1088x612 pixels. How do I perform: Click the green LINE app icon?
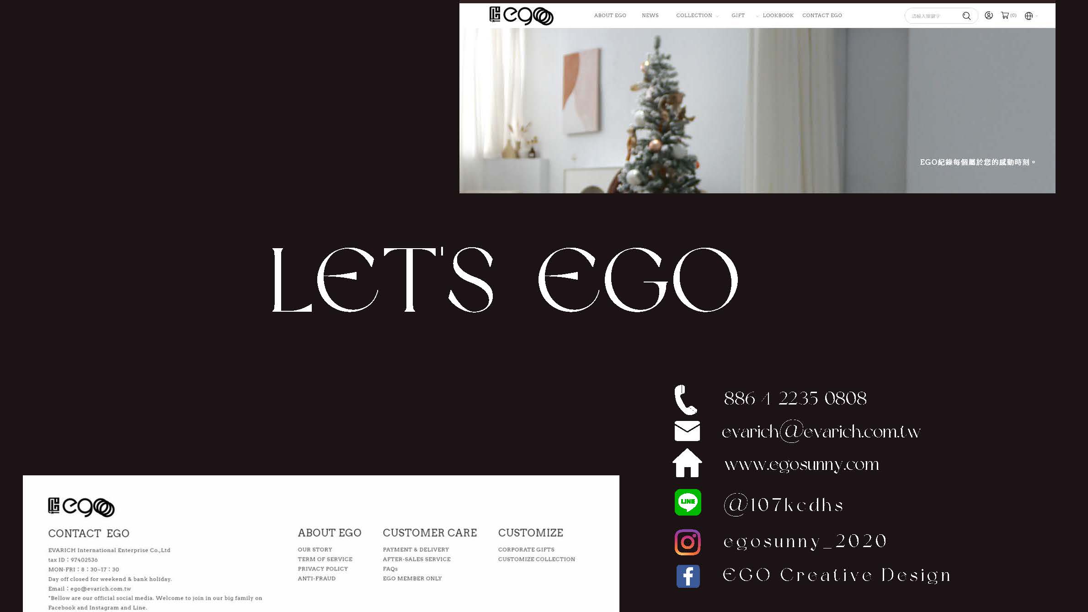tap(688, 502)
